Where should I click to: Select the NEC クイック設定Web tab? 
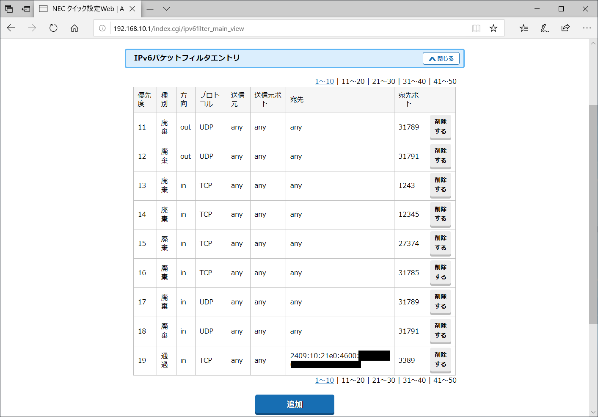coord(88,9)
